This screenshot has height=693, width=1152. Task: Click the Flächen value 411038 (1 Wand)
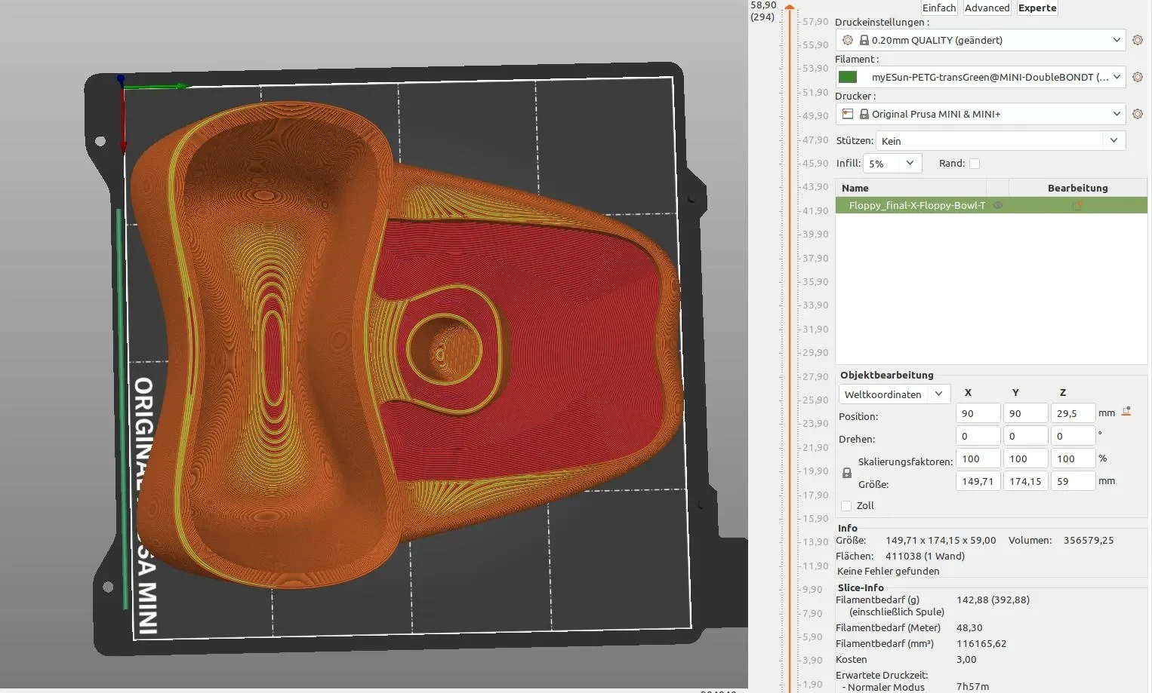click(925, 556)
